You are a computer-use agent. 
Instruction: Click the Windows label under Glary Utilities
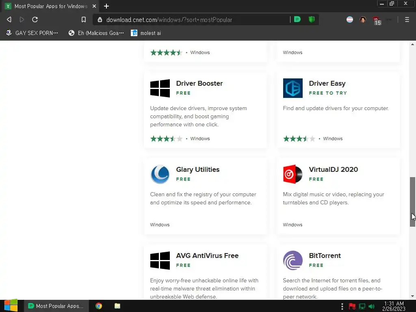160,225
